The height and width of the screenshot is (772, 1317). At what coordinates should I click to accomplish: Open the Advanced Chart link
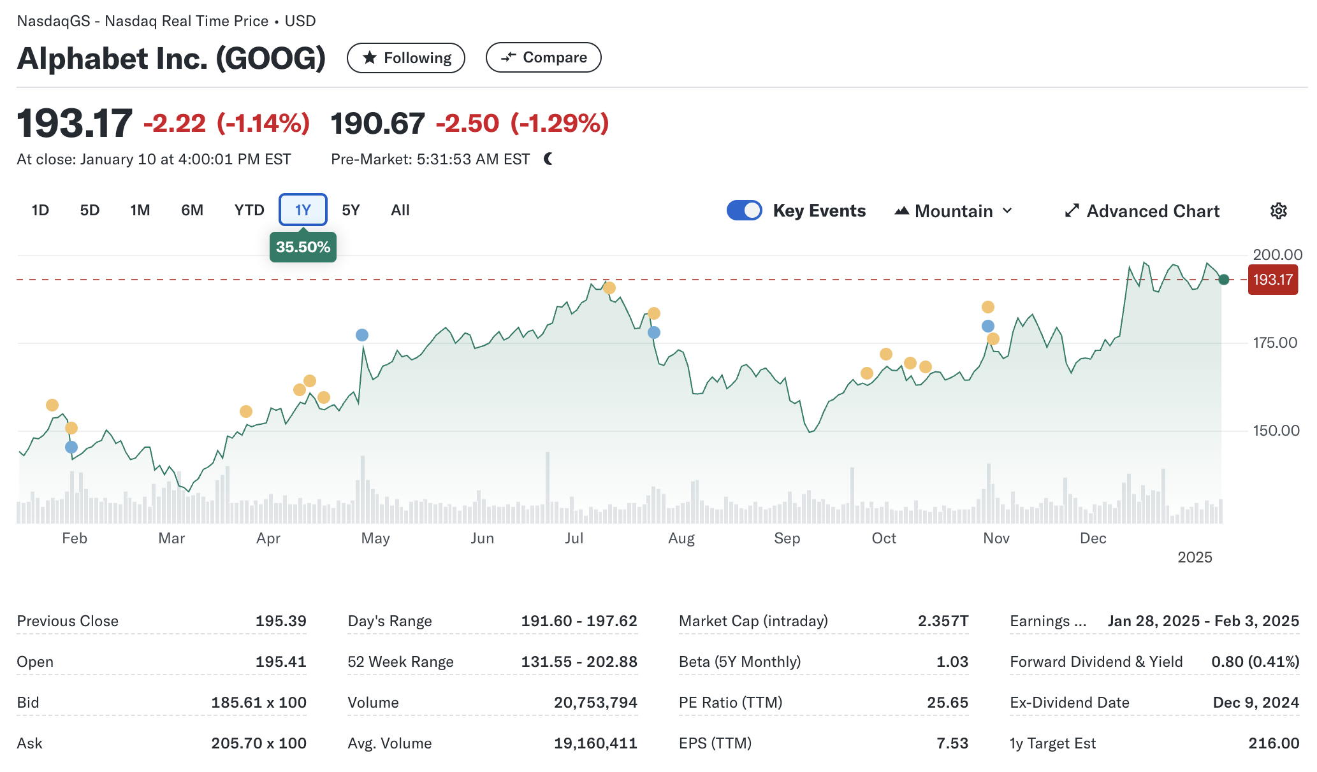[1153, 211]
